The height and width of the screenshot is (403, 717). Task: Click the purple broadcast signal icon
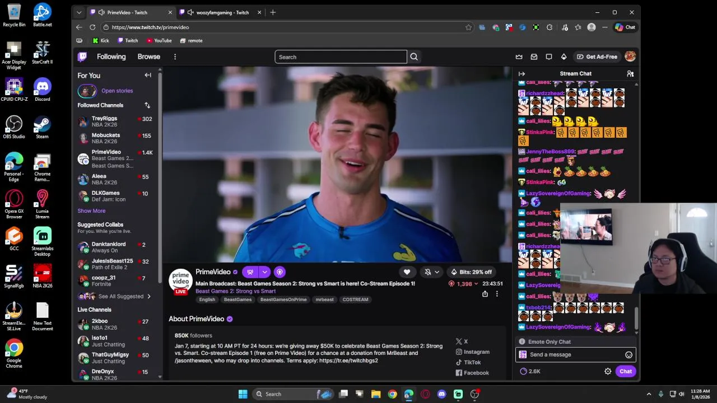(x=280, y=272)
